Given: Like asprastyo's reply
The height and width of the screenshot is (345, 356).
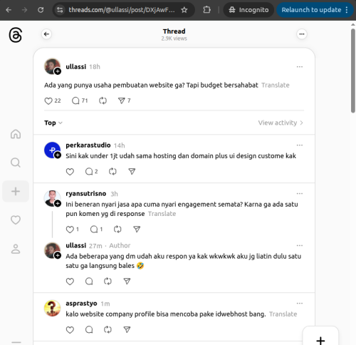Looking at the screenshot, I should 70,330.
